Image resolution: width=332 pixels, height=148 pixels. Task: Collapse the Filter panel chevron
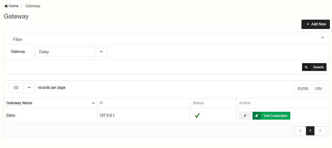coord(322,37)
